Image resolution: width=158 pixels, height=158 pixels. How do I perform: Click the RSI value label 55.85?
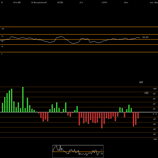point(145,37)
